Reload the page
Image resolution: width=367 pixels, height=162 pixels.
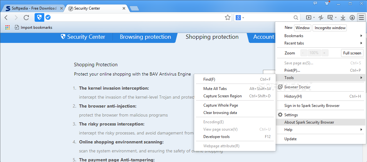pos(27,18)
